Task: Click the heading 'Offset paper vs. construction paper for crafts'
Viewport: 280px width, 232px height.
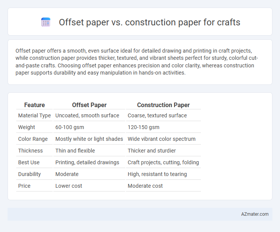Action: [149, 22]
